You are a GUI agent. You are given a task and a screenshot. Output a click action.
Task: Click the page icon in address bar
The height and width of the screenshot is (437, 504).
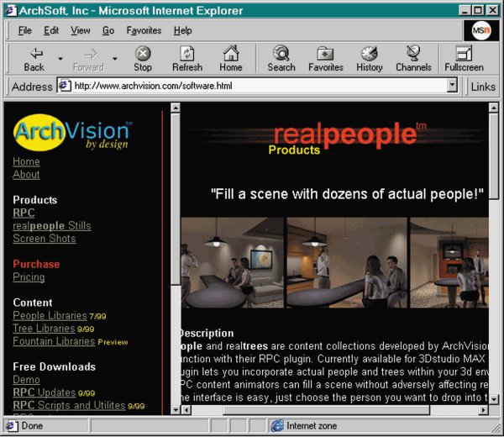[65, 86]
